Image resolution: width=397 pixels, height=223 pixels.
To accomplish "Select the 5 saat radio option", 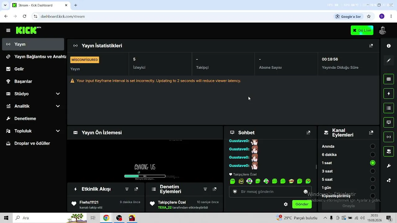I will [373, 179].
